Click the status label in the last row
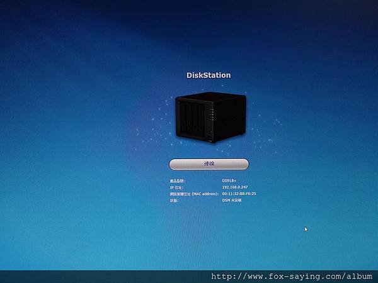378x283 pixels. click(x=175, y=201)
